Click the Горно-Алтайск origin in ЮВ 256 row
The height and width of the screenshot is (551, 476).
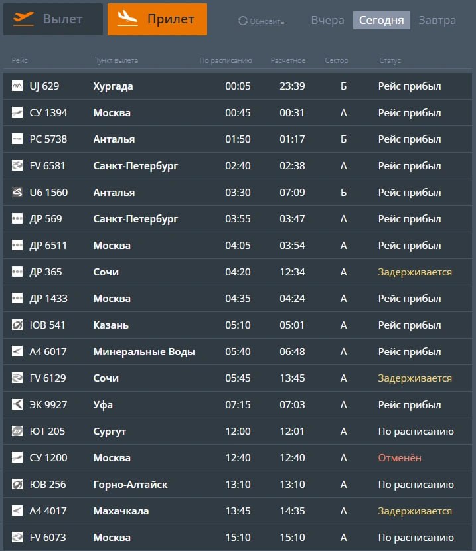(130, 485)
